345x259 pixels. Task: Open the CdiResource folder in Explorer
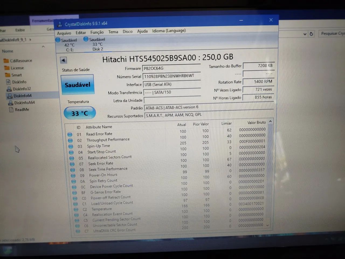(x=18, y=60)
